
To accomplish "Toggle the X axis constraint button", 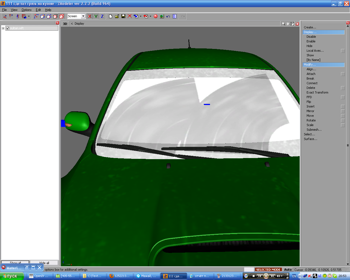I will 89,16.
